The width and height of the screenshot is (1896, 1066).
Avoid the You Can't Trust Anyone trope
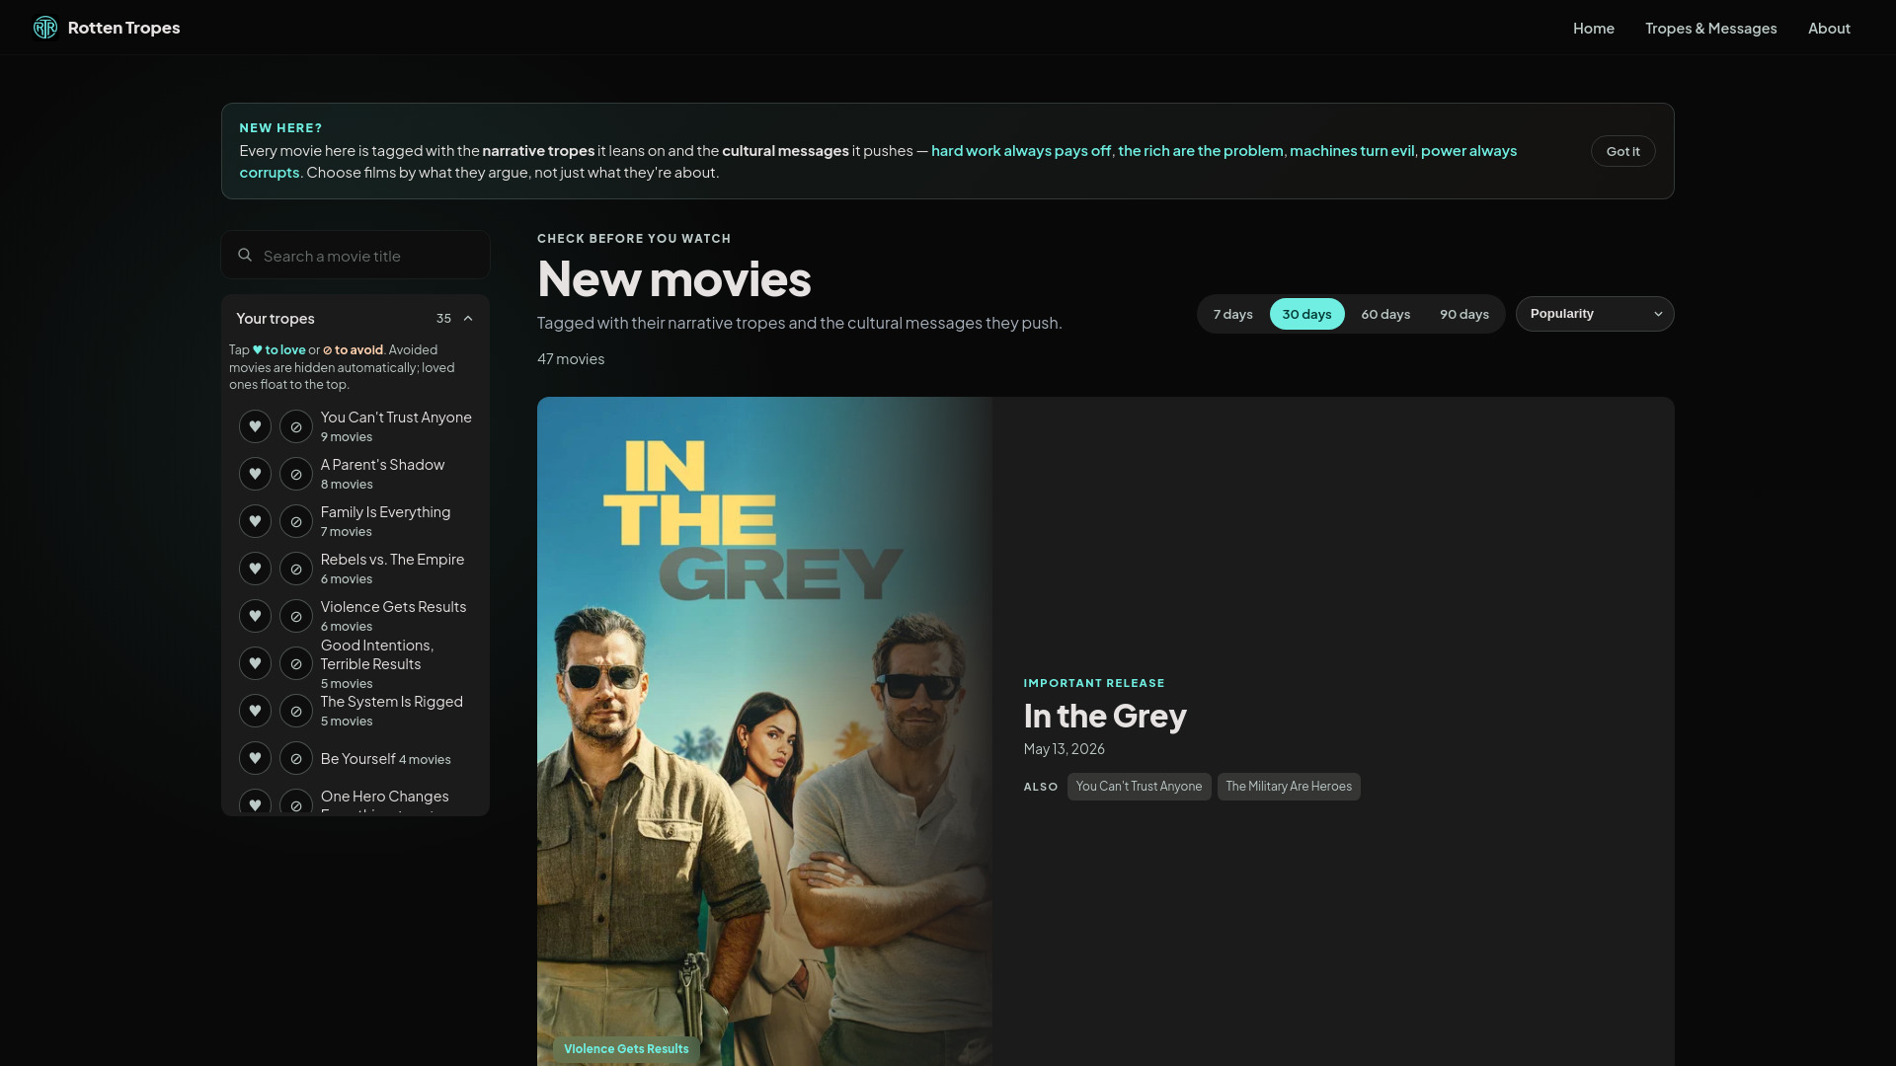296,426
